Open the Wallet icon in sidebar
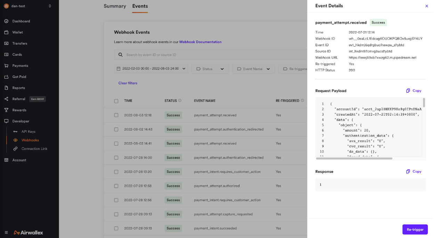Screen dimensions: 434x238 pyautogui.click(x=6, y=32)
